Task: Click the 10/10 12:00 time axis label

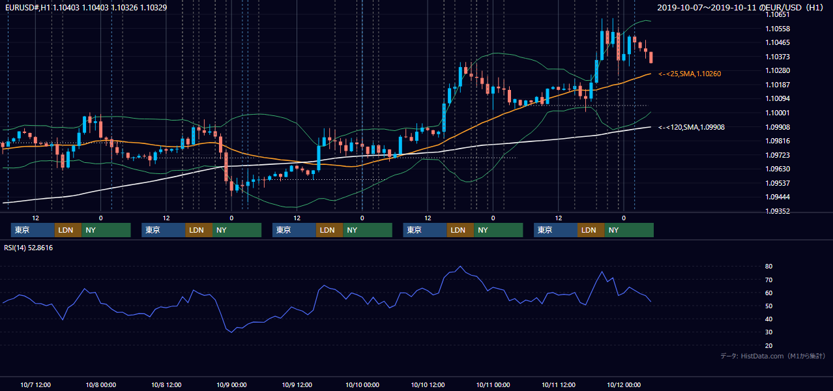Action: coord(428,384)
